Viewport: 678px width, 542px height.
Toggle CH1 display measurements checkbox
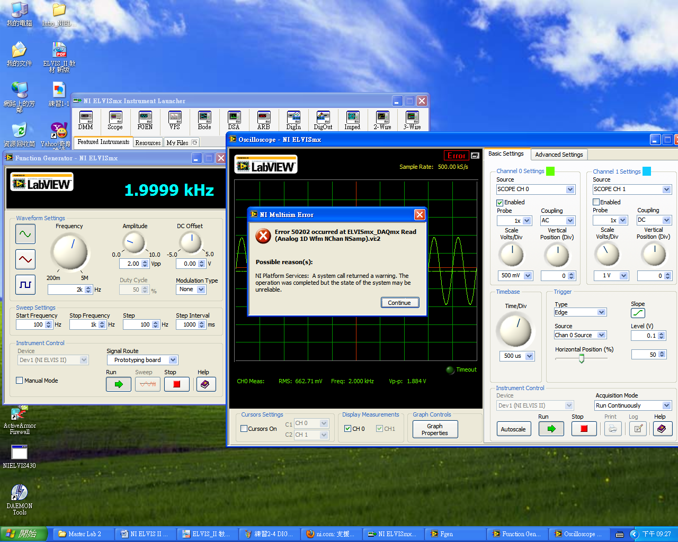379,429
